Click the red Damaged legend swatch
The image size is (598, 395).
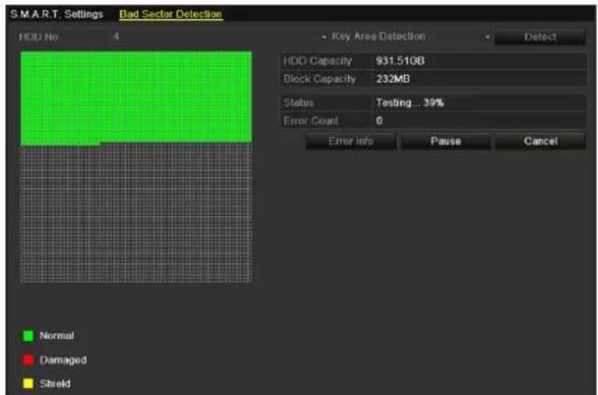[x=28, y=360]
